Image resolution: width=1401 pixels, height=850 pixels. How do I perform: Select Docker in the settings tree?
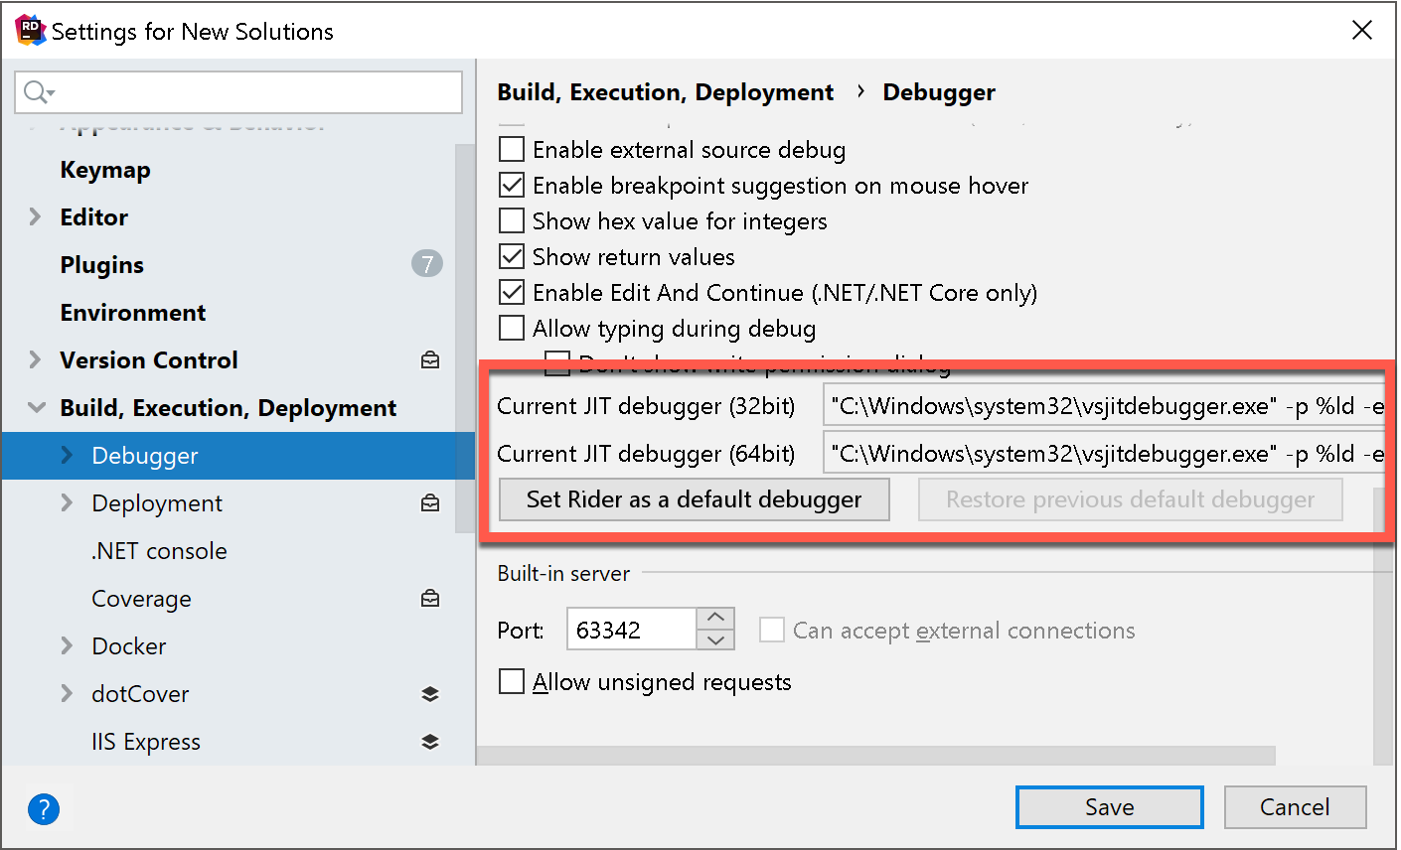(129, 646)
